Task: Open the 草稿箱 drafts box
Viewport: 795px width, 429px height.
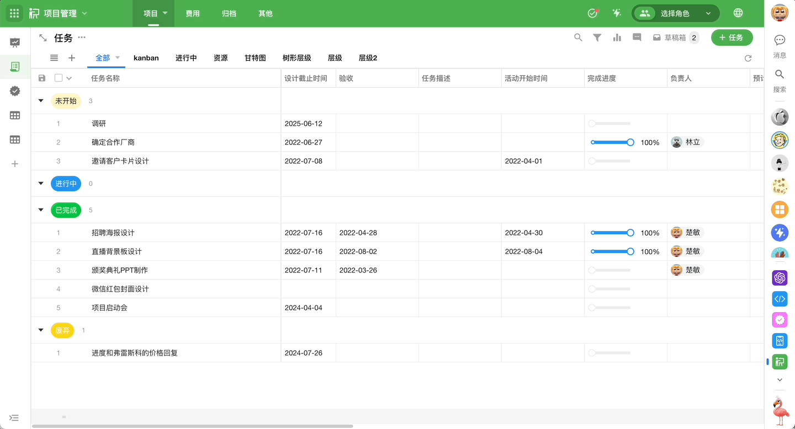Action: pyautogui.click(x=675, y=37)
